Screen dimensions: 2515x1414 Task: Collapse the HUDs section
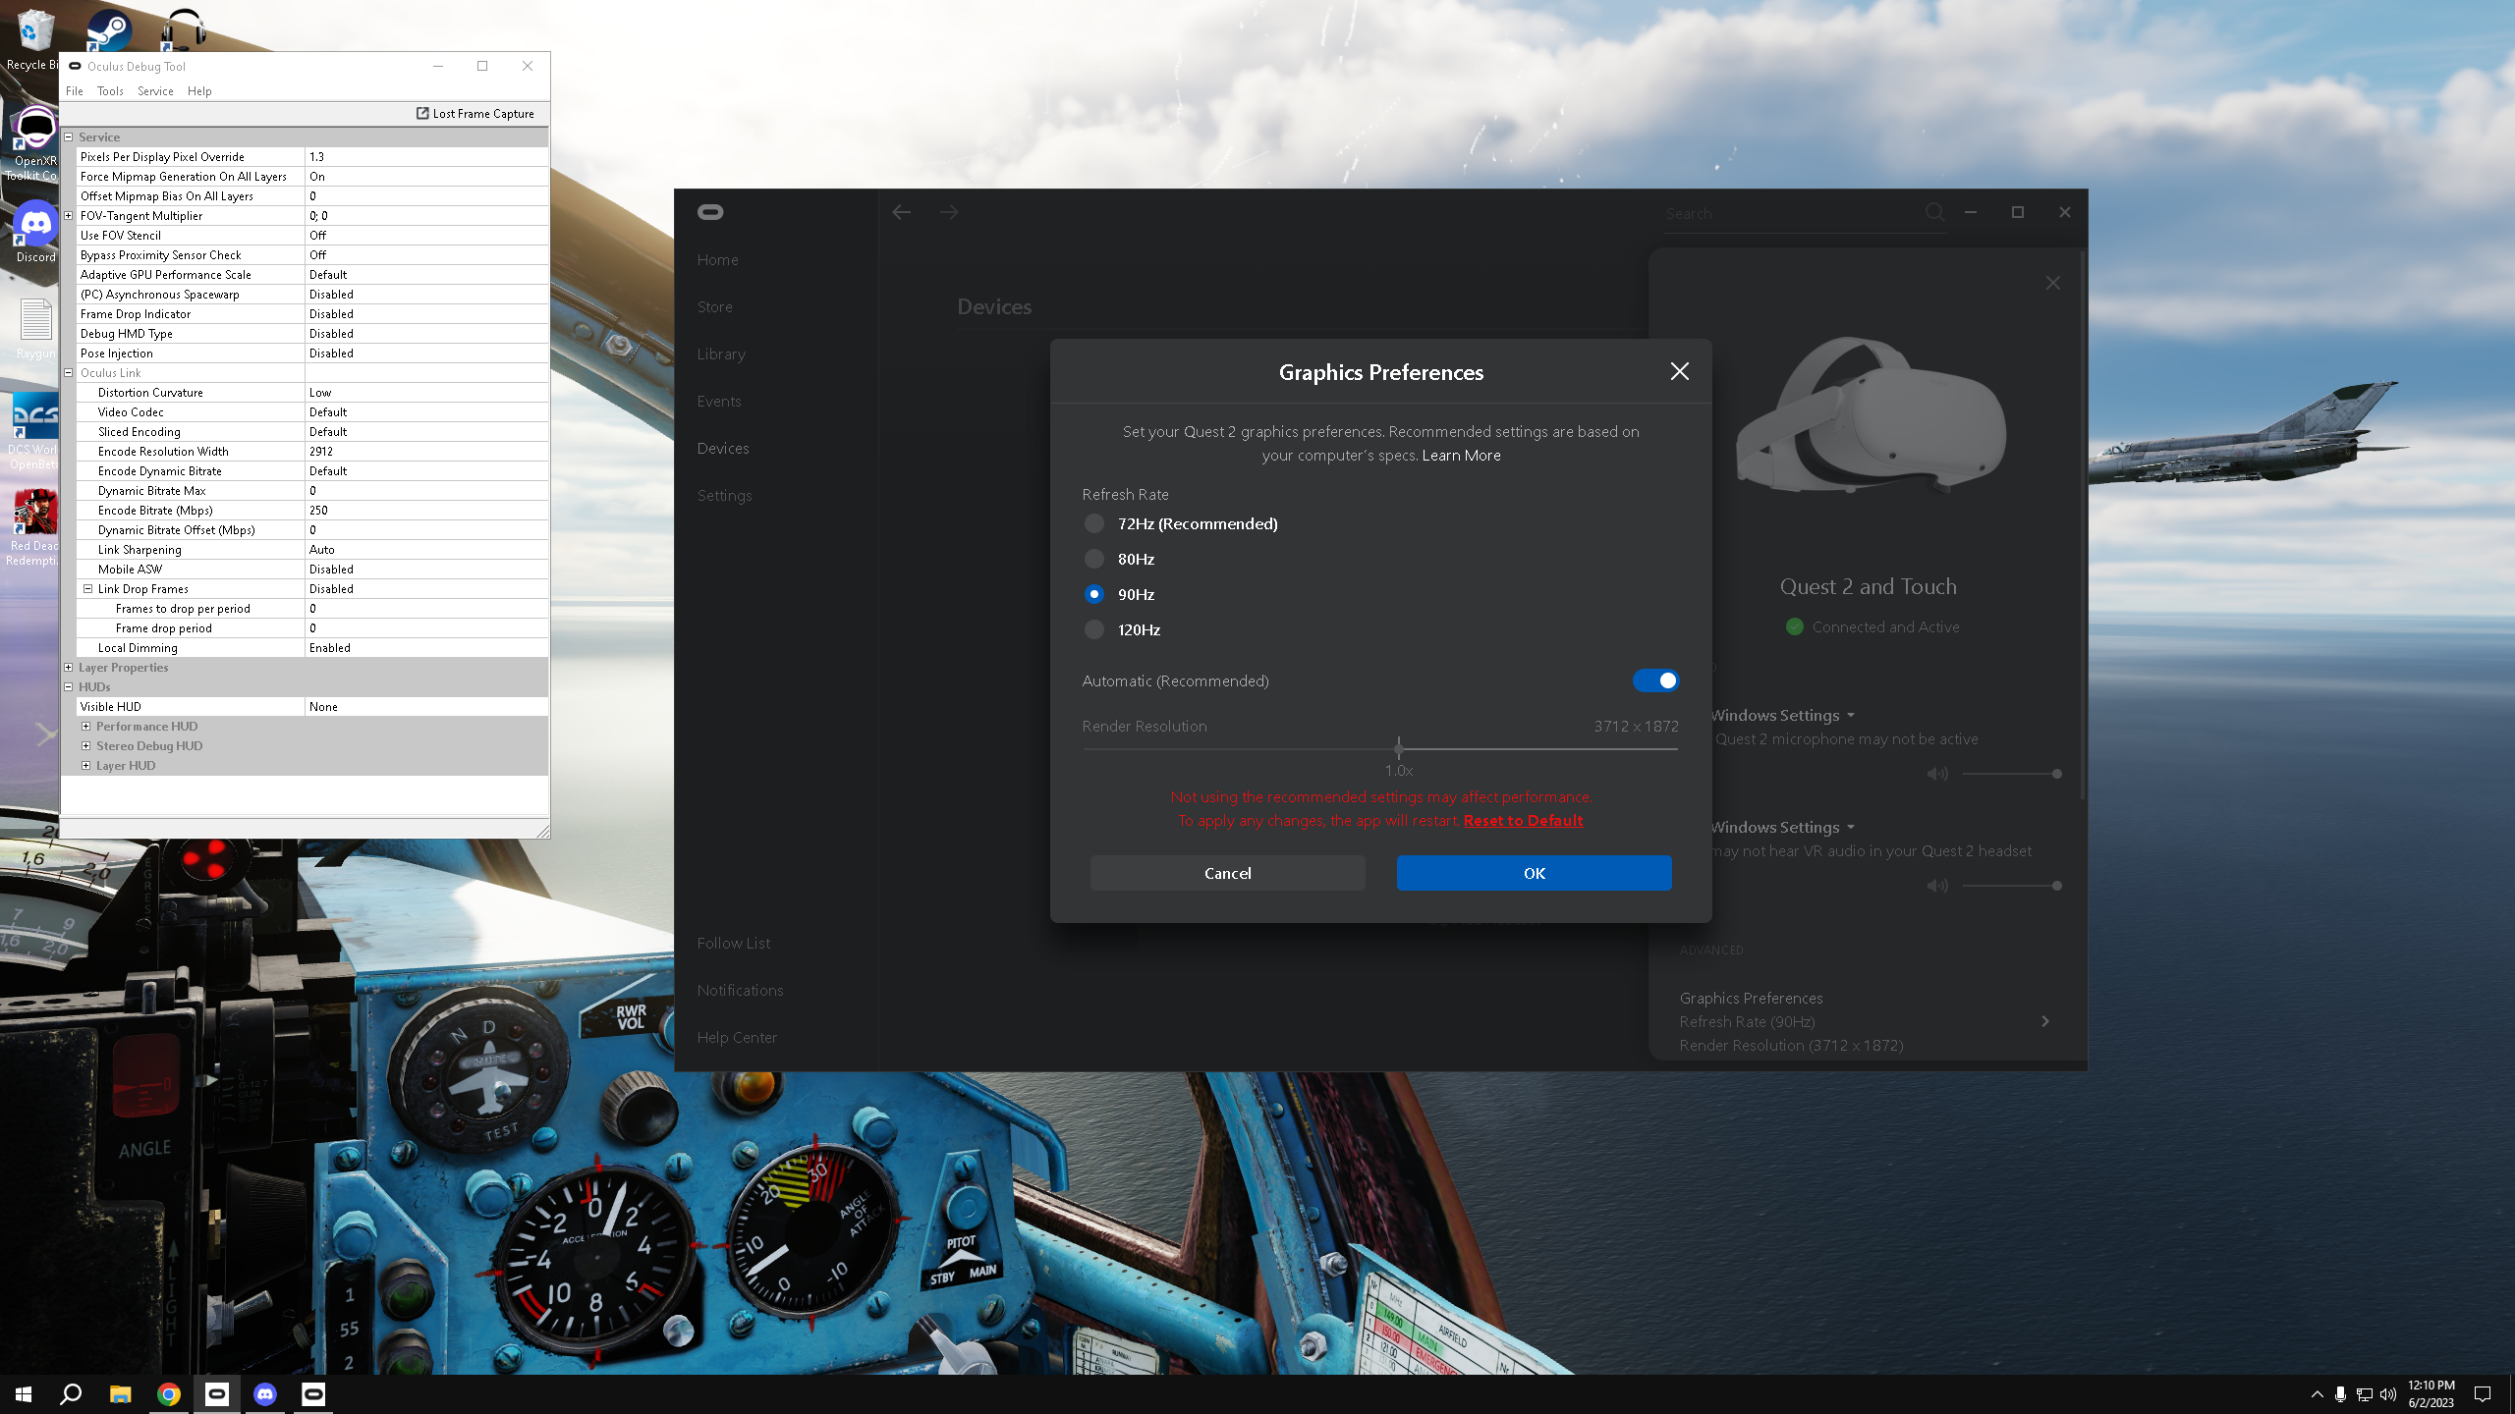pos(69,687)
